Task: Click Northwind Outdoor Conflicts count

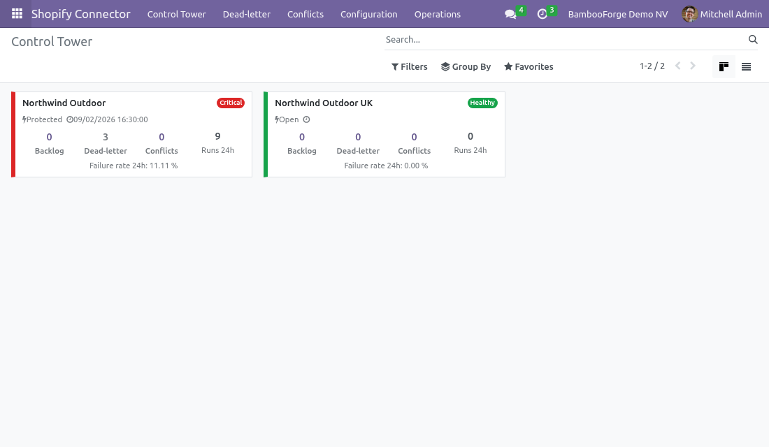Action: coord(161,137)
